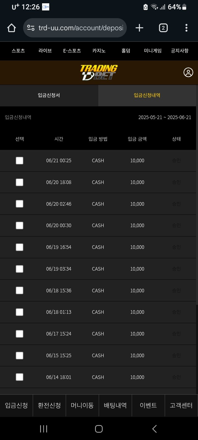
Task: Open a new tab with the plus icon
Action: click(139, 28)
